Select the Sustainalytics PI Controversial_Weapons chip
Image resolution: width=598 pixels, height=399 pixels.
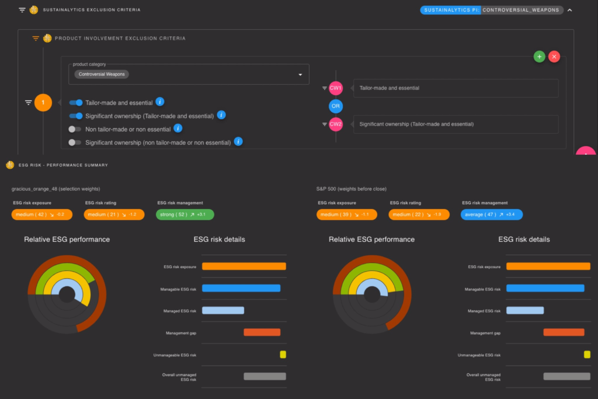(x=491, y=10)
